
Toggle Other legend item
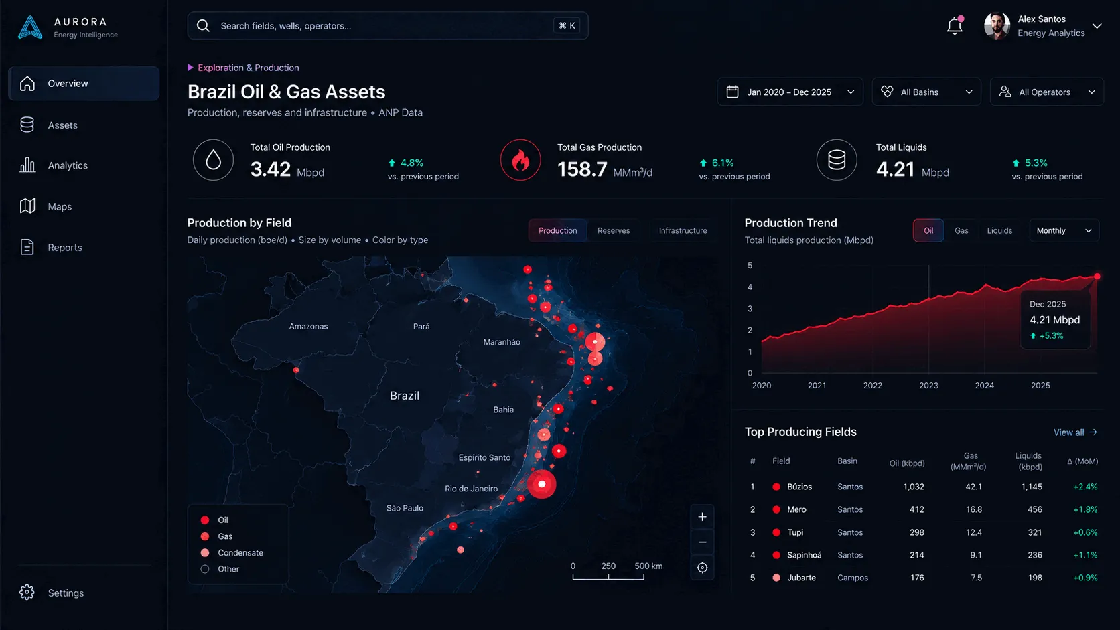pos(220,569)
